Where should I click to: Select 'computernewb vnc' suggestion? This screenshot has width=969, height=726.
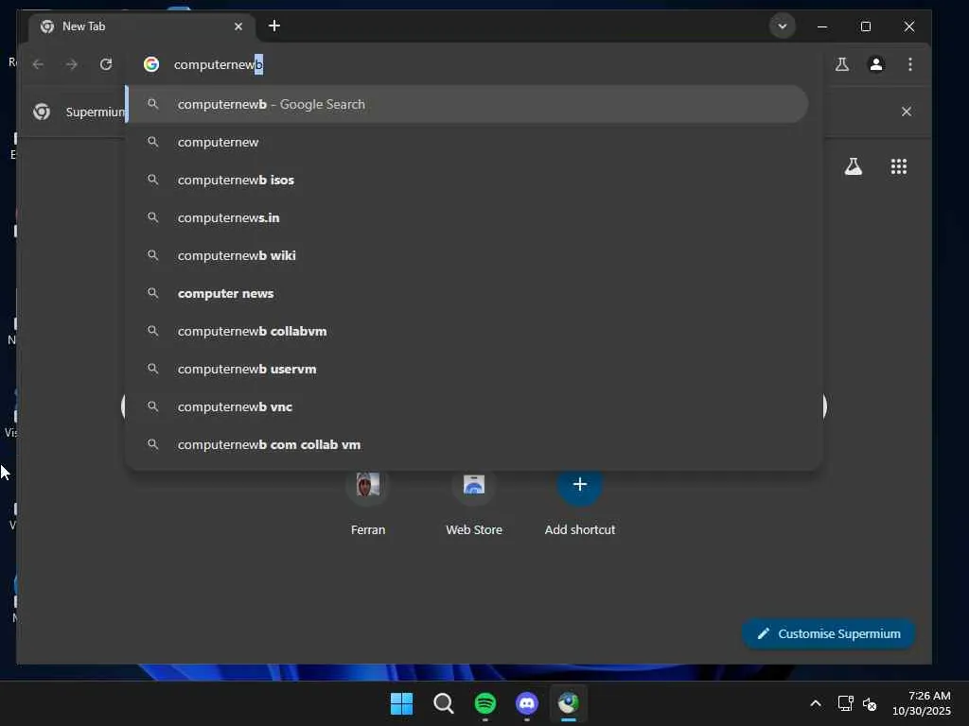click(467, 406)
